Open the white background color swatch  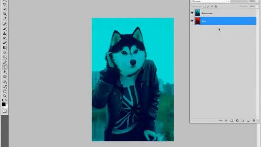(7, 107)
